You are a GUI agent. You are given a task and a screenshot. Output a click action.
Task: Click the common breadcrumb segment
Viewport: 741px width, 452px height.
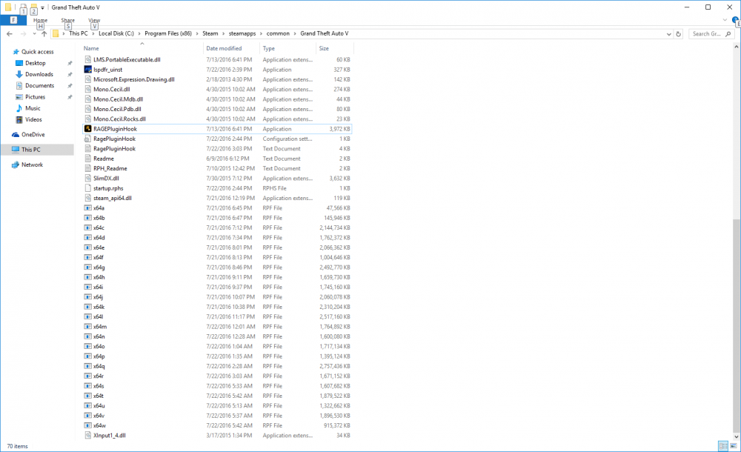coord(278,33)
